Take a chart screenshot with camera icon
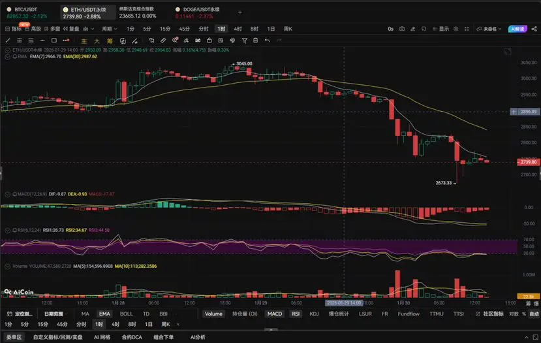 point(402,29)
